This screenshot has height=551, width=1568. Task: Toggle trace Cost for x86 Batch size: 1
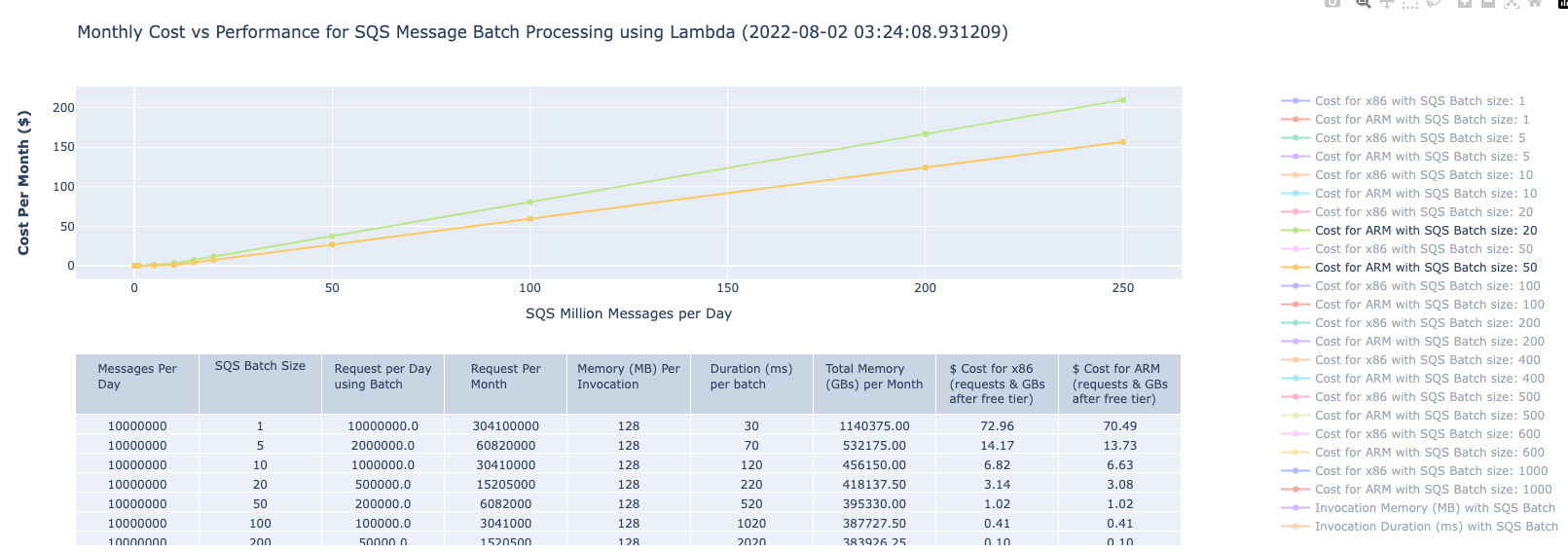click(1404, 101)
